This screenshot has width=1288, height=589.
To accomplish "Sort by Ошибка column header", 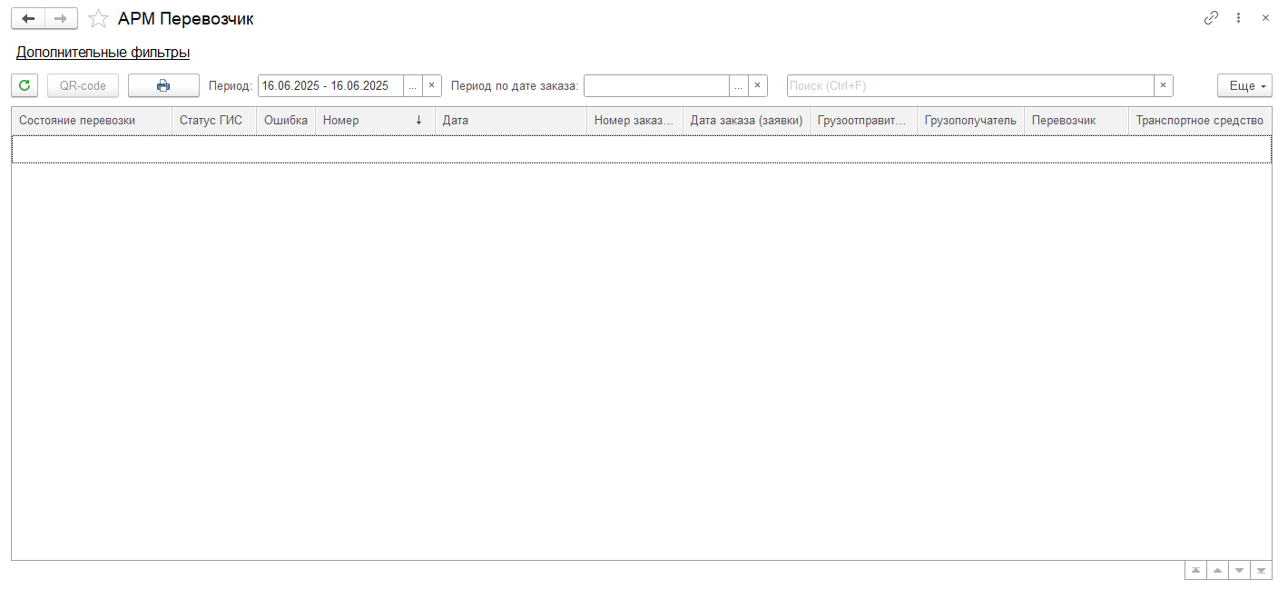I will [x=286, y=121].
